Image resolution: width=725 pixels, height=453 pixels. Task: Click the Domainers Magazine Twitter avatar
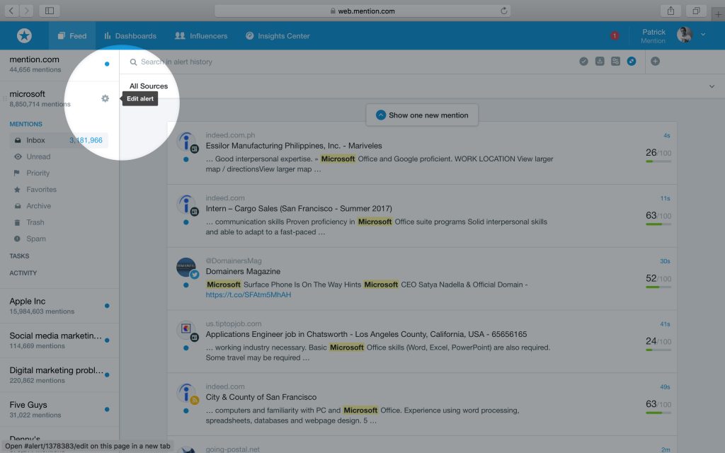186,268
